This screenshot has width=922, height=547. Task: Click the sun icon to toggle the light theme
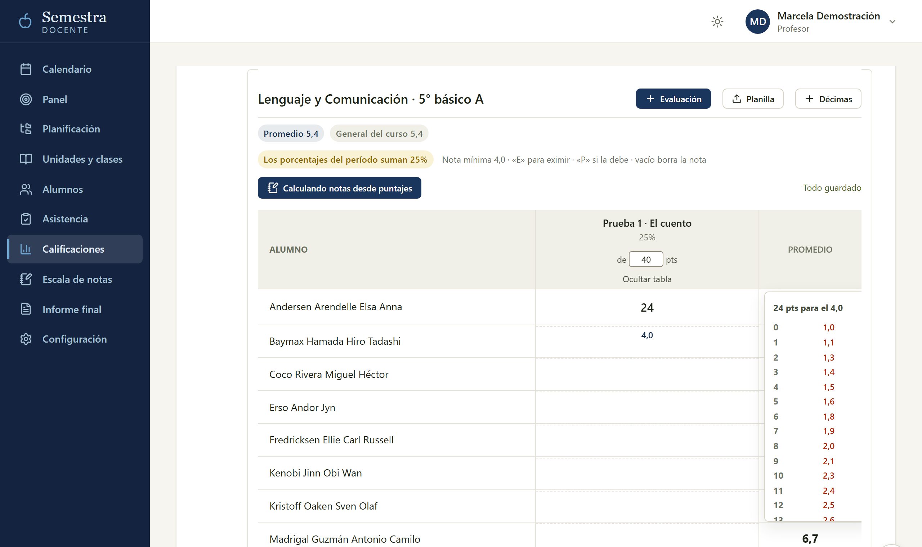click(717, 22)
